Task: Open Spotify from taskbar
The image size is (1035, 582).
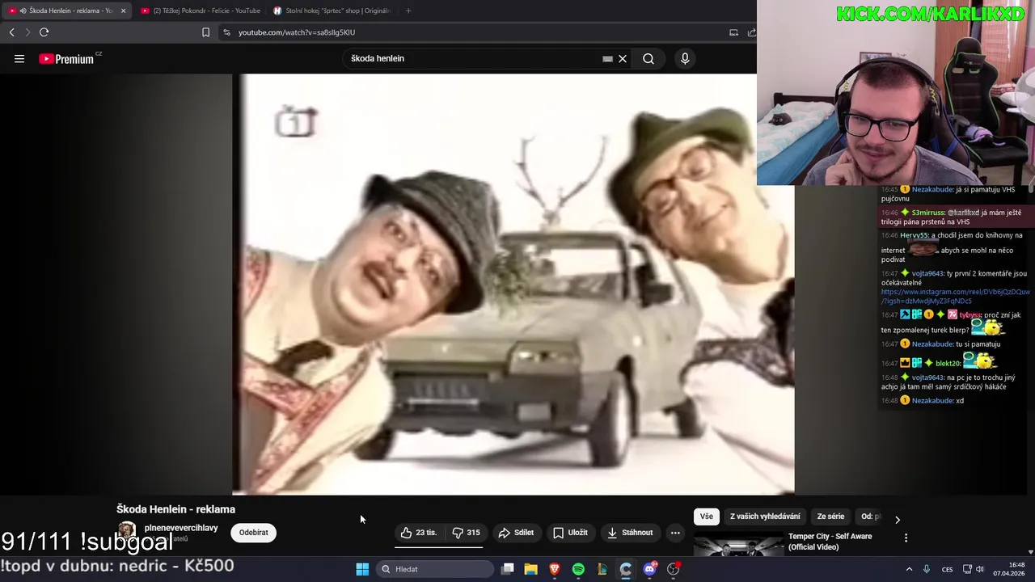Action: click(578, 569)
